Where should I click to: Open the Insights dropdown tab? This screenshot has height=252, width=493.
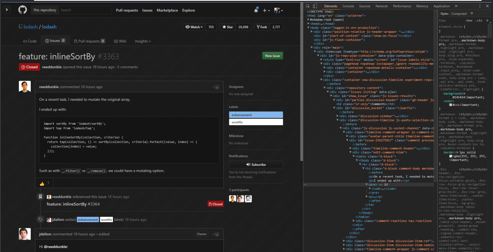143,41
